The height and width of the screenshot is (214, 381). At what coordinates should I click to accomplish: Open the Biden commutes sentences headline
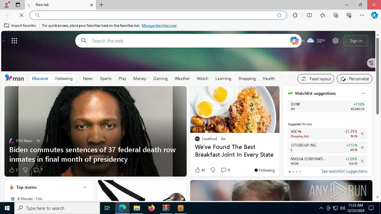click(x=93, y=154)
